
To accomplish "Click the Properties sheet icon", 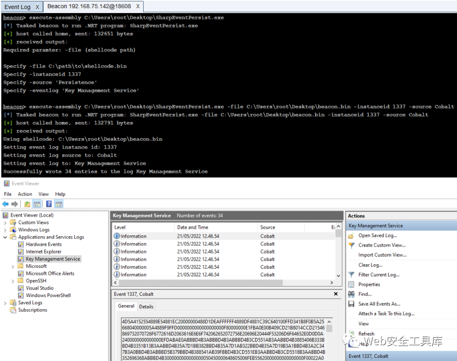I will pos(351,284).
